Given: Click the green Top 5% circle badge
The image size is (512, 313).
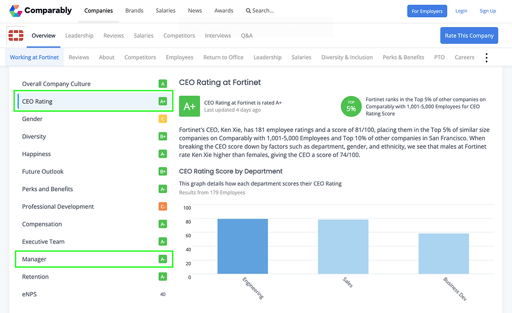Looking at the screenshot, I should point(351,106).
